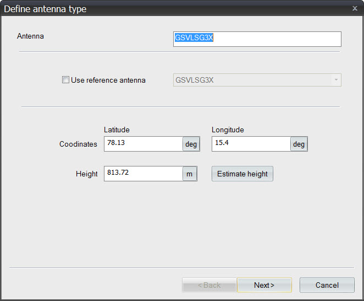Open the reference antenna GSVLSG3X combo box
This screenshot has height=301, width=364.
252,80
